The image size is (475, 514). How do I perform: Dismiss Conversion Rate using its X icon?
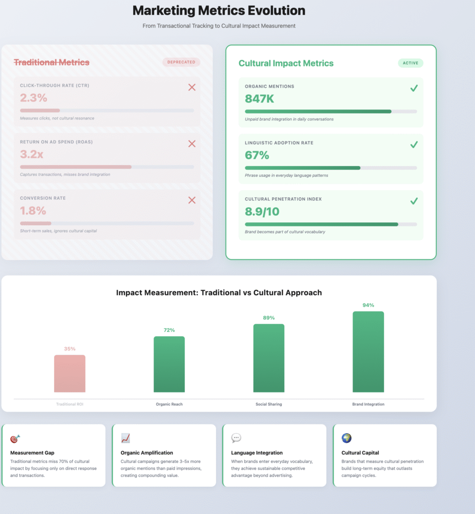192,200
